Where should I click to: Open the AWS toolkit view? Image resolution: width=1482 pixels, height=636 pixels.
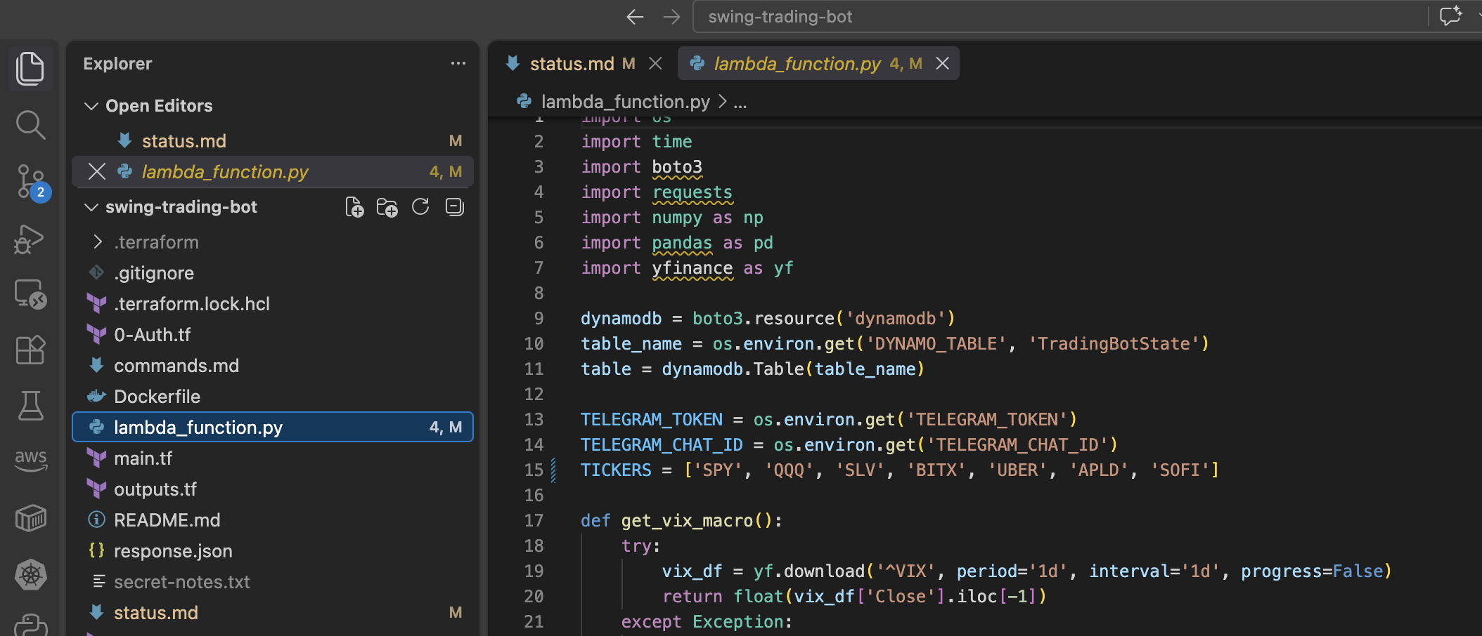[x=30, y=461]
